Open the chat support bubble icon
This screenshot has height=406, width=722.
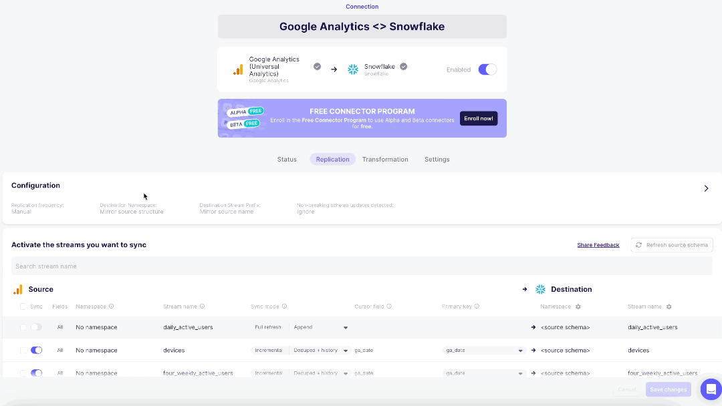click(711, 389)
